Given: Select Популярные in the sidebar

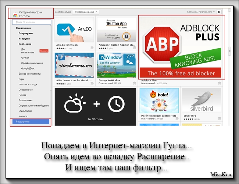Looking at the screenshot, I should tap(26, 33).
